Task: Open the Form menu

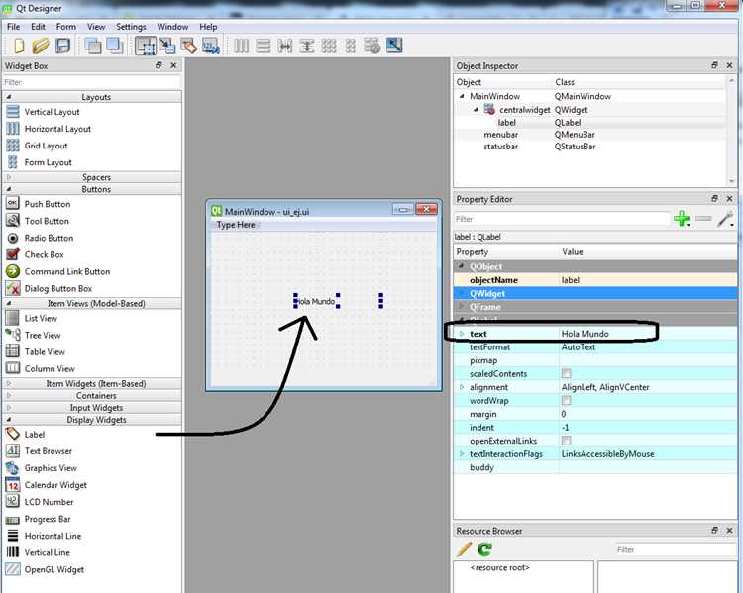Action: point(65,27)
